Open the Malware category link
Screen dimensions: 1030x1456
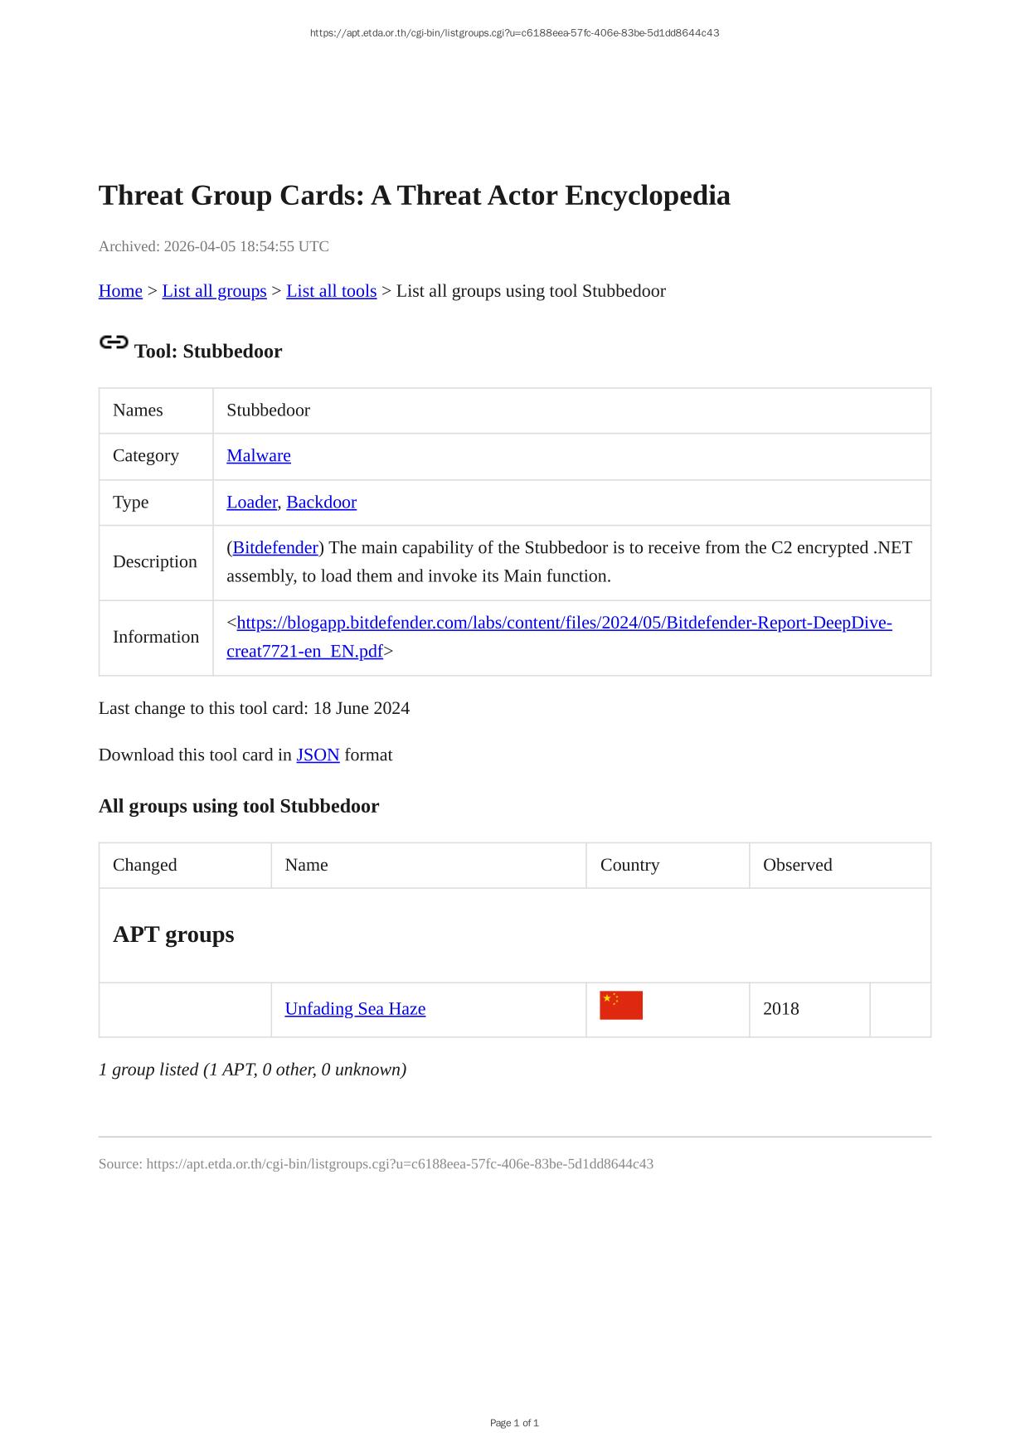258,456
